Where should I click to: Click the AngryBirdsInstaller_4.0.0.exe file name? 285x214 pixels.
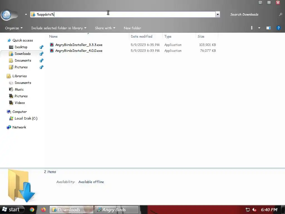tap(79, 51)
